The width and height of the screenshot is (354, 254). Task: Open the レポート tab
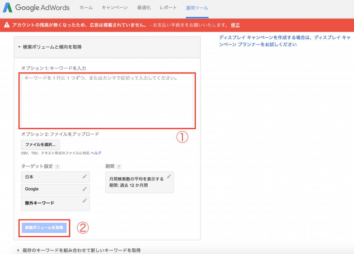pos(168,7)
